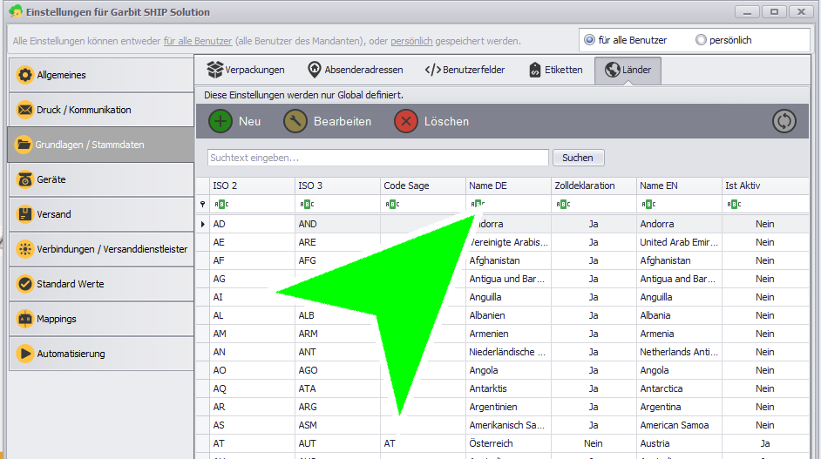Click the Geräte scale icon
The height and width of the screenshot is (459, 821).
(x=24, y=179)
